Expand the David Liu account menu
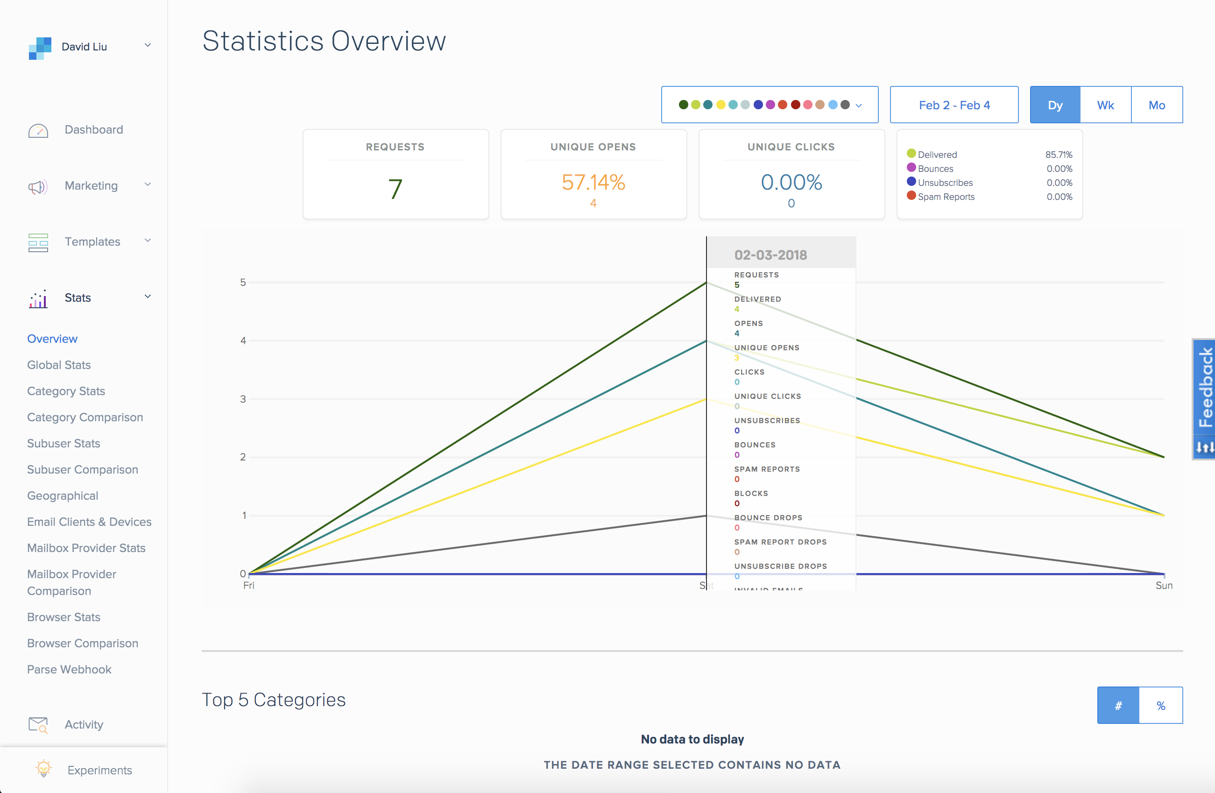Screen dimensions: 1215x793 click(x=148, y=45)
